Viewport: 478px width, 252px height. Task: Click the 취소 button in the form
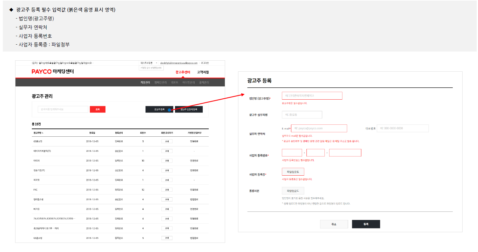pos(334,224)
